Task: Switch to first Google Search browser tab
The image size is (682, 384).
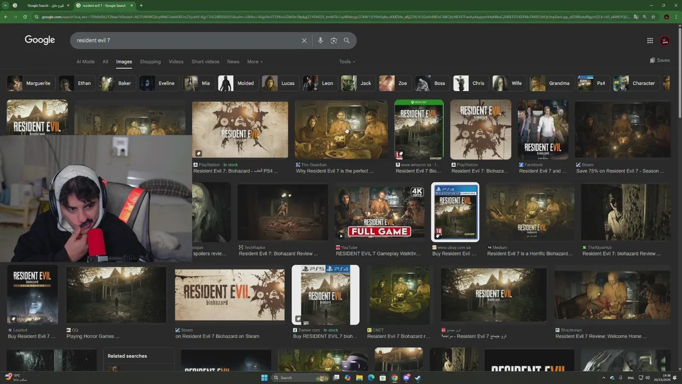Action: [x=42, y=5]
